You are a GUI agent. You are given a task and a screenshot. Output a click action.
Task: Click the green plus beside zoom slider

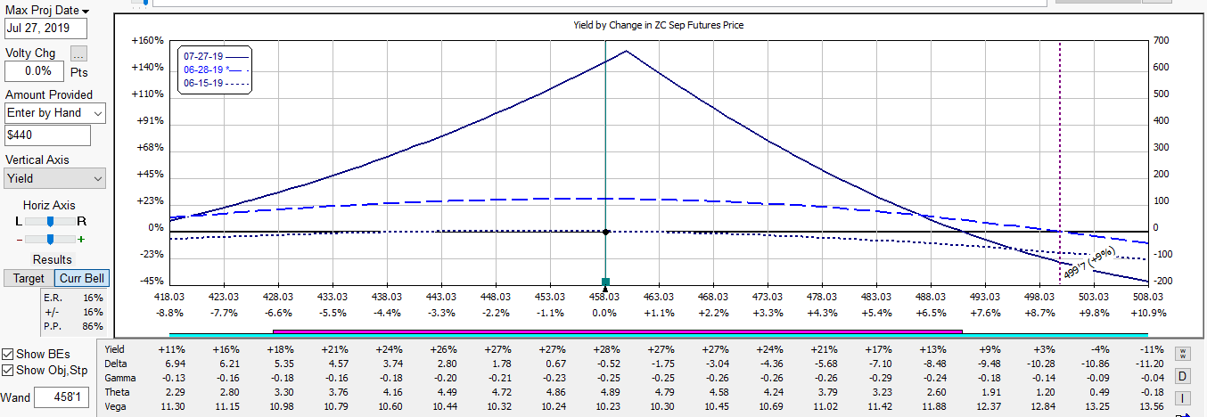[x=81, y=239]
